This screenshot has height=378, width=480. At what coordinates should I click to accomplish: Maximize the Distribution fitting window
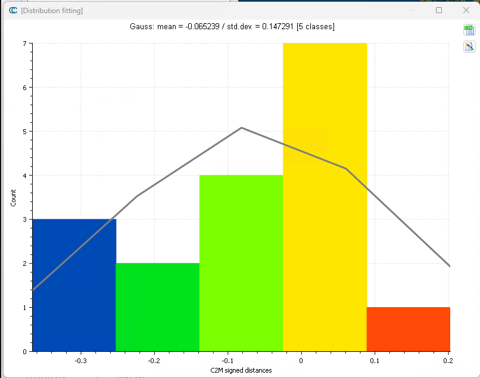[439, 10]
